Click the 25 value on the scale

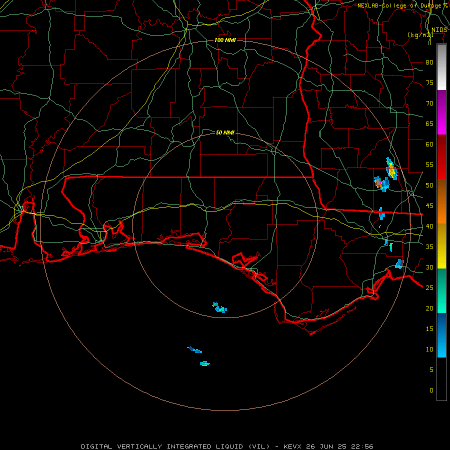429,287
